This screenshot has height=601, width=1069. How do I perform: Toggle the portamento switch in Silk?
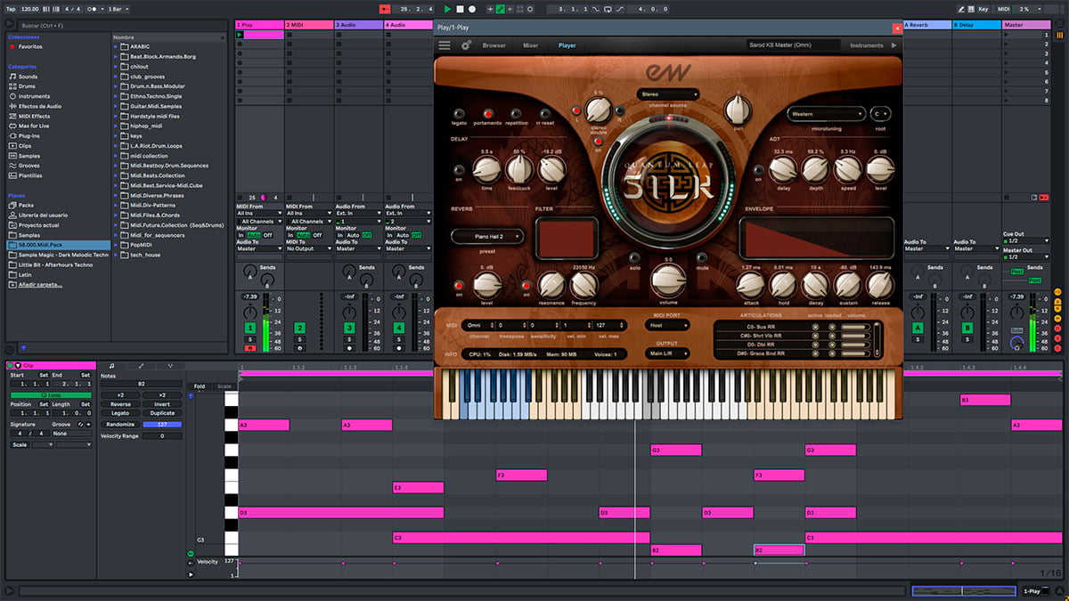pyautogui.click(x=487, y=114)
